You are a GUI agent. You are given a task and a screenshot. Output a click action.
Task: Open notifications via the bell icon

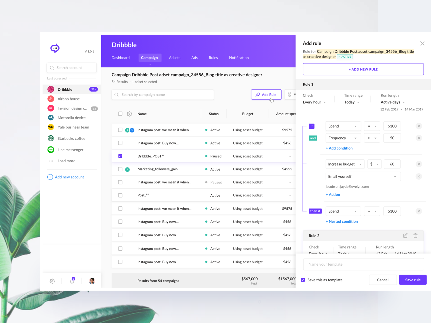click(x=72, y=281)
